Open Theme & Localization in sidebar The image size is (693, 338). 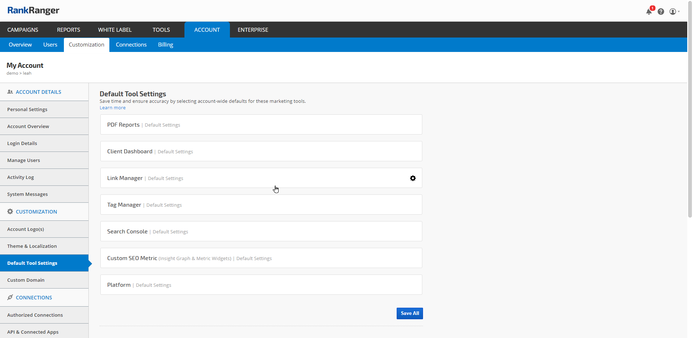32,246
